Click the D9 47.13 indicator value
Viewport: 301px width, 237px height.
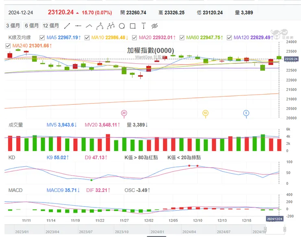coord(96,157)
